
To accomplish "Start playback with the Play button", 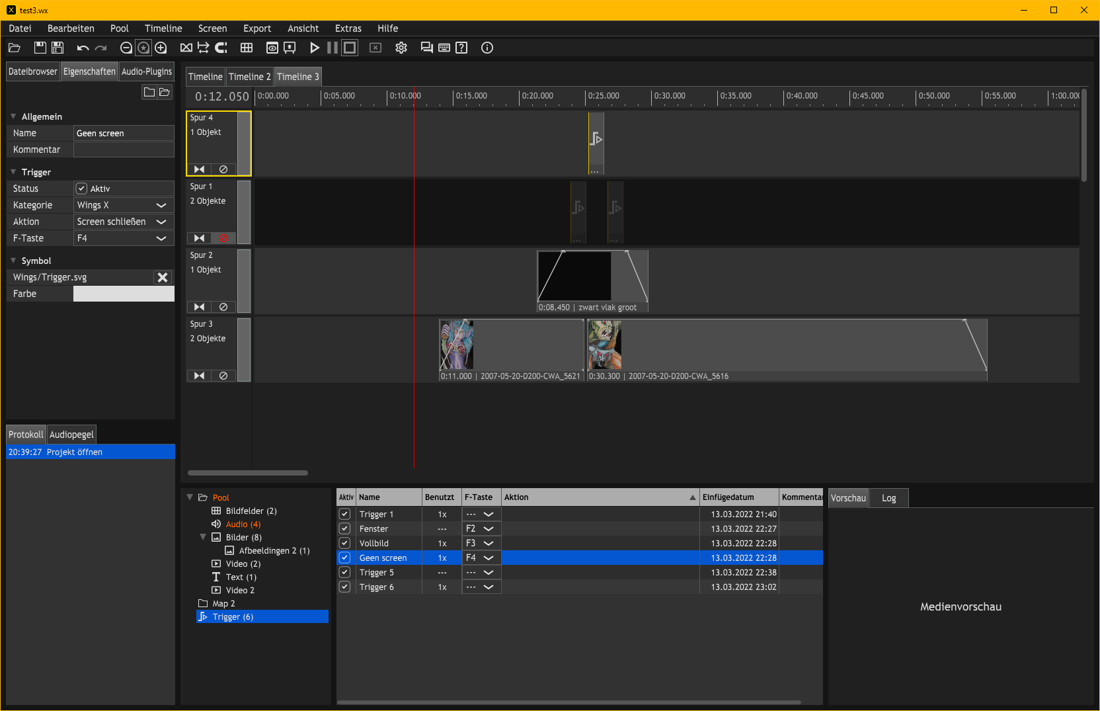I will pyautogui.click(x=315, y=48).
